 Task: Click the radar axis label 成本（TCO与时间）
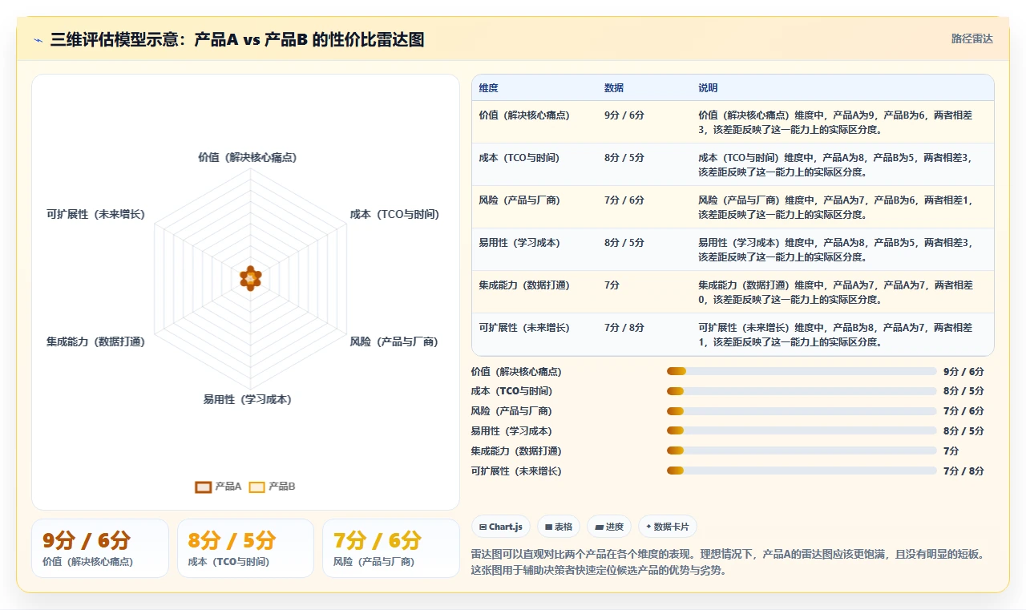394,214
